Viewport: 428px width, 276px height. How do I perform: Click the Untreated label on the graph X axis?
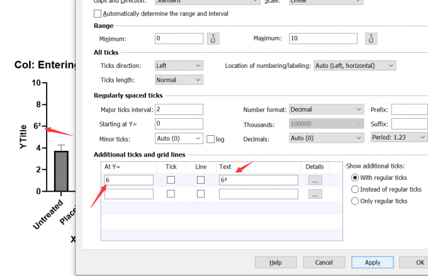click(48, 214)
